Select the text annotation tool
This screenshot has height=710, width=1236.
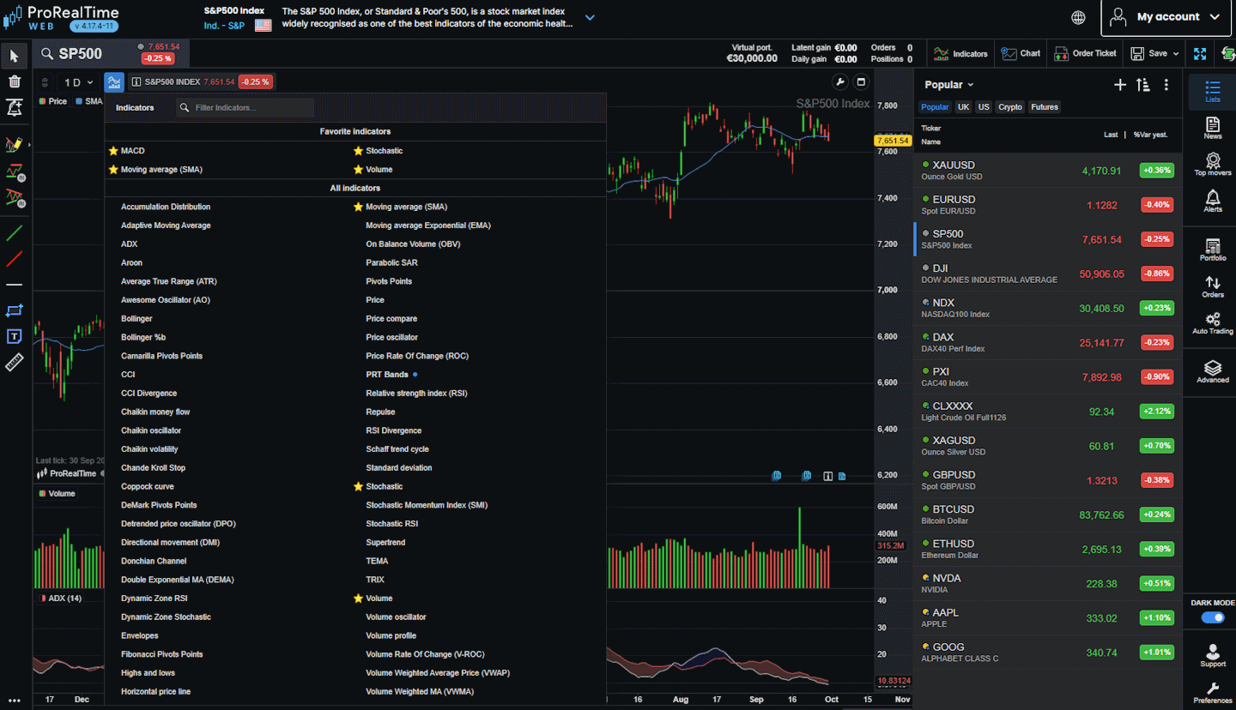[x=15, y=336]
